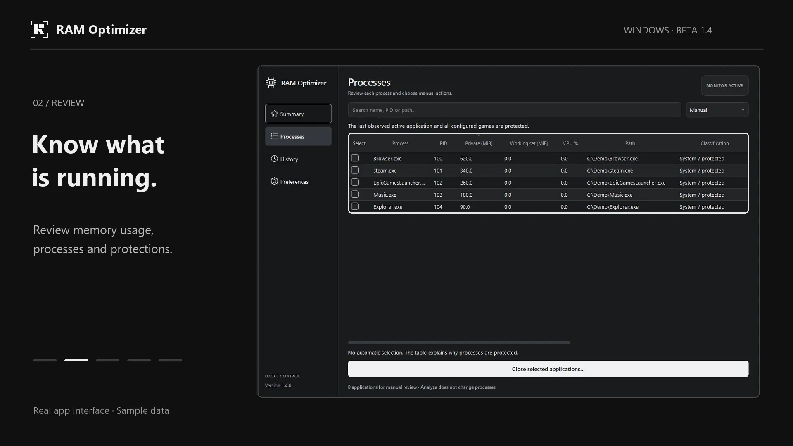Click the CPU % column header
This screenshot has height=446, width=793.
pyautogui.click(x=570, y=143)
